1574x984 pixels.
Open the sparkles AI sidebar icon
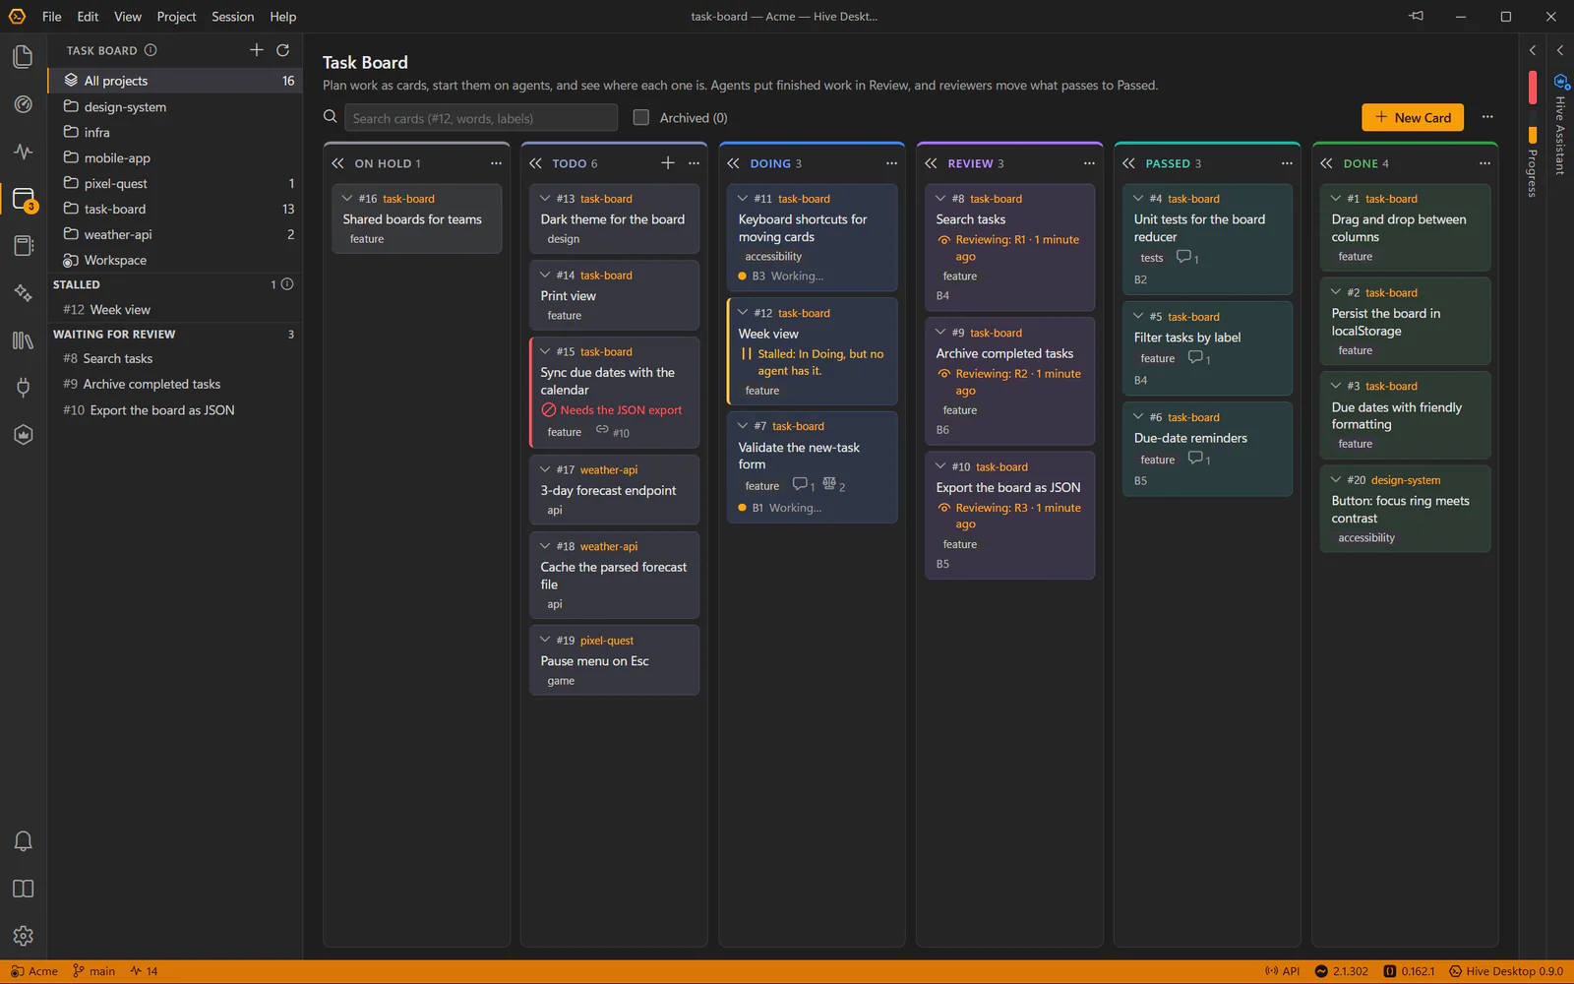pos(23,292)
